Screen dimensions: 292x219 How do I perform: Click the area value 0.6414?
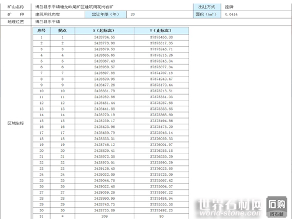point(231,15)
